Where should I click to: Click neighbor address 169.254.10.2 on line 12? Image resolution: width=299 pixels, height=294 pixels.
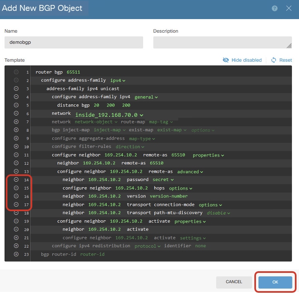99,163
